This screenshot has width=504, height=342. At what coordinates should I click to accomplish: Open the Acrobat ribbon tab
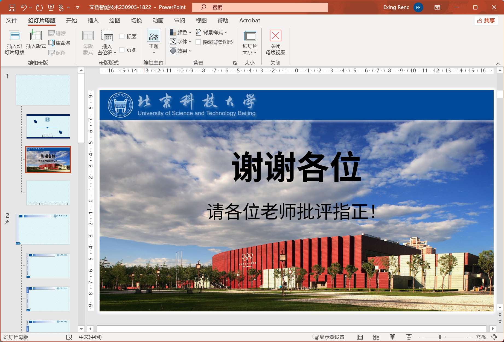pos(249,20)
